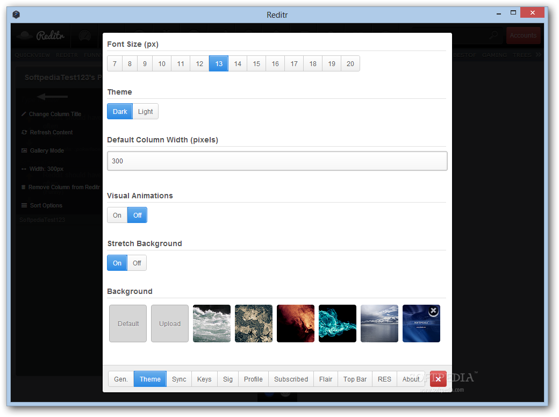Turn Stretch Background On

pyautogui.click(x=117, y=263)
